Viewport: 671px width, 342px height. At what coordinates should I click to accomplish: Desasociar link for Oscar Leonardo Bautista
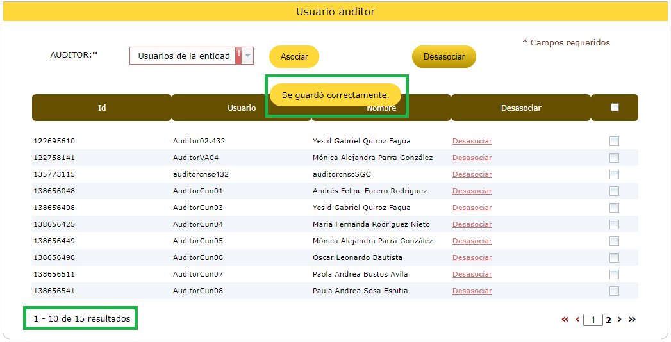pyautogui.click(x=472, y=257)
